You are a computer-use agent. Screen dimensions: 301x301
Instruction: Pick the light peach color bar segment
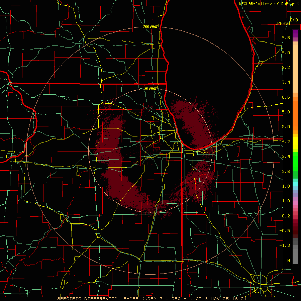pyautogui.click(x=295, y=69)
